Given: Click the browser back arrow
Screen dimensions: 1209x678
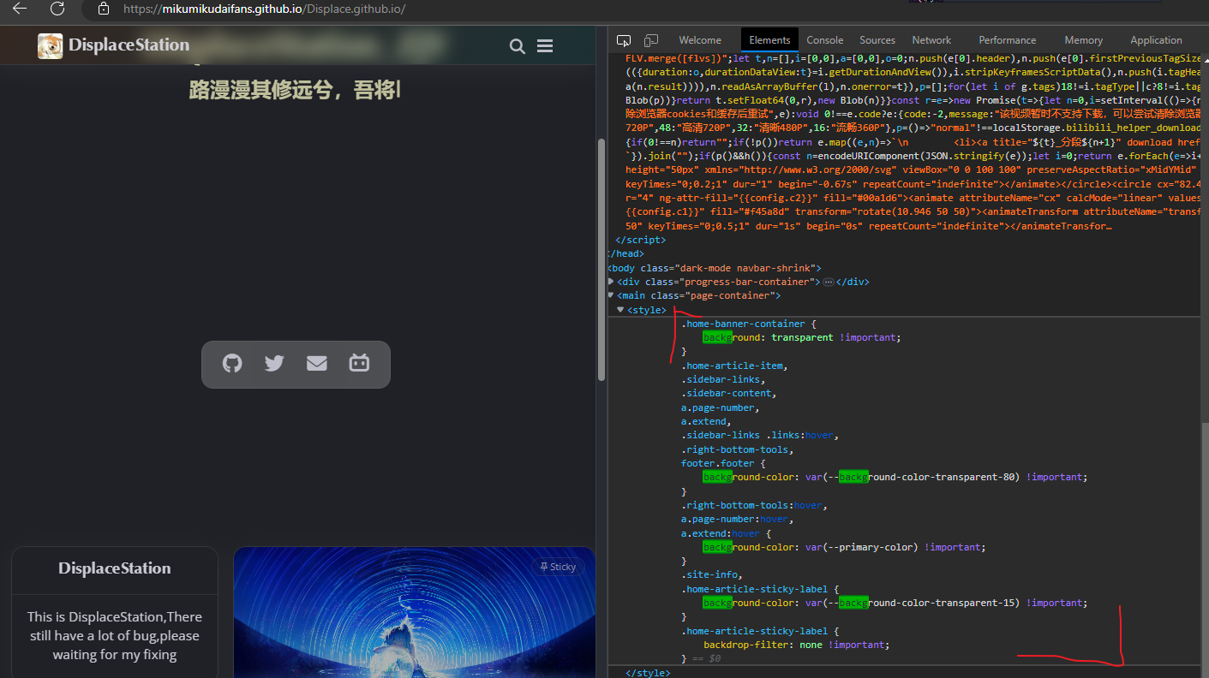Looking at the screenshot, I should (20, 9).
